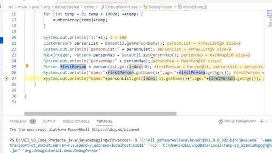The image size is (272, 153).
Task: Open the demo breadcrumb folder
Action: [x=89, y=7]
